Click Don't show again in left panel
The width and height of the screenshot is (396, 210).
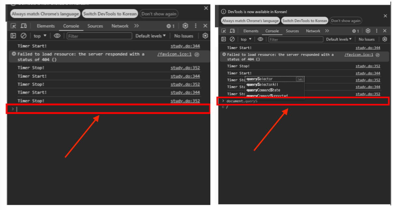coord(159,14)
